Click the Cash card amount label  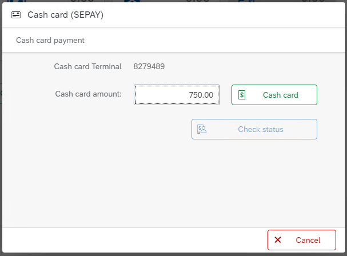88,94
